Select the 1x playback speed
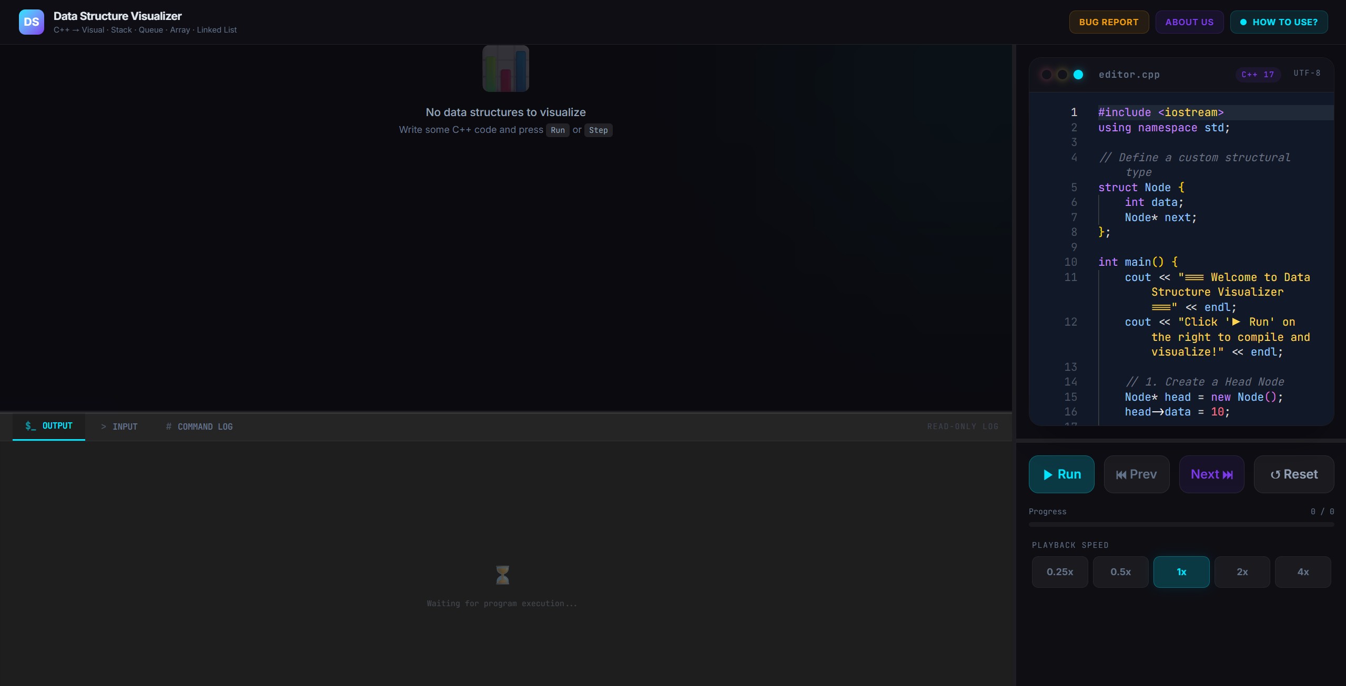Screen dimensions: 1346x686 [1181, 571]
